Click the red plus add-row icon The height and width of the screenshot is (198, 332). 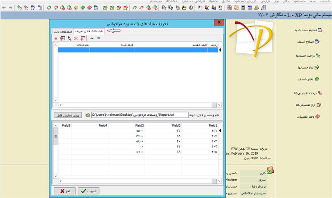click(x=56, y=38)
